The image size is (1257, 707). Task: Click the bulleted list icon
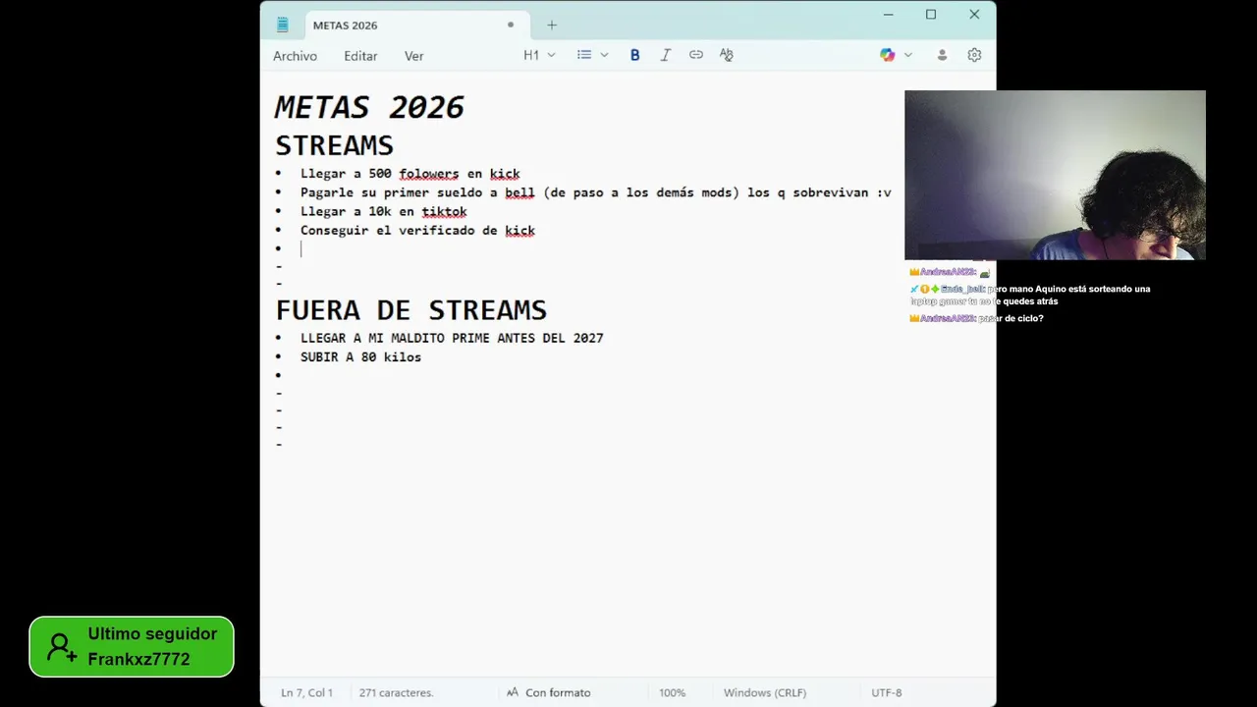[584, 55]
